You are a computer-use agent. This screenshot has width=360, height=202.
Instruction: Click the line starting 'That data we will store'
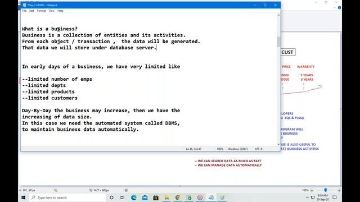coord(89,48)
